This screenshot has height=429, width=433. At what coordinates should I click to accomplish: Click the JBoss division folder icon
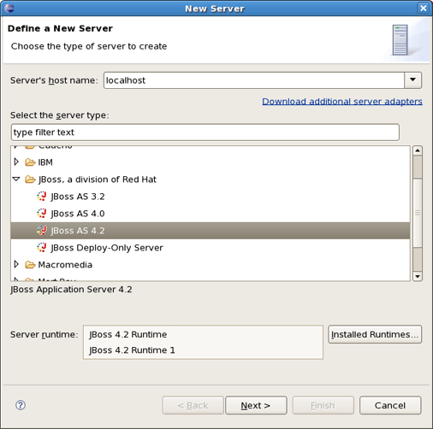[30, 179]
